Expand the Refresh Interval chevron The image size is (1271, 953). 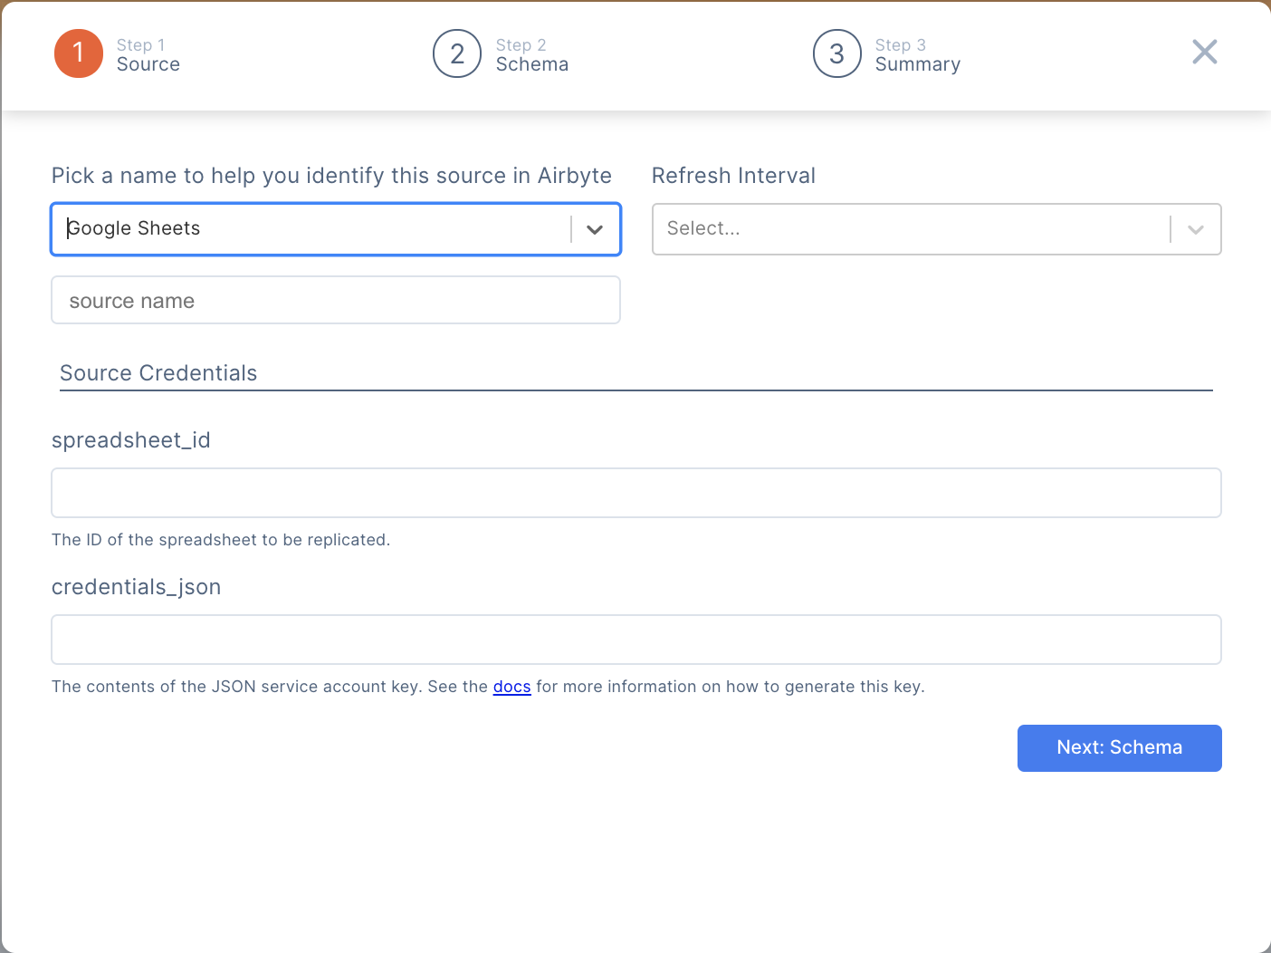(x=1196, y=229)
